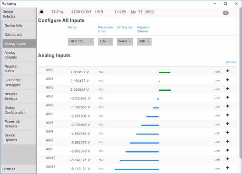Screen dimensions: 242x174
Task: Click the Options link above the inputs
Action: [x=231, y=62]
